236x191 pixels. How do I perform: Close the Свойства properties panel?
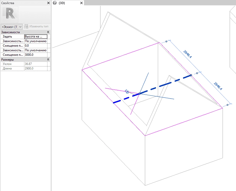pos(48,3)
